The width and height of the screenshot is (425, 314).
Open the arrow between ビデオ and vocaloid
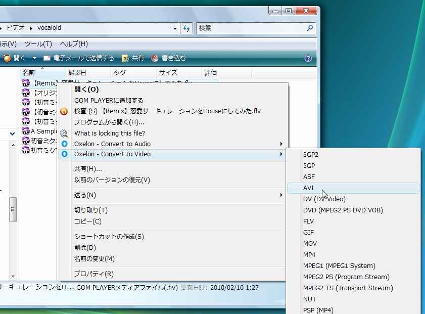pyautogui.click(x=31, y=28)
